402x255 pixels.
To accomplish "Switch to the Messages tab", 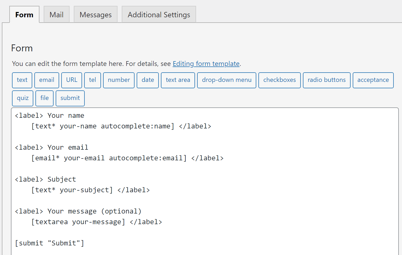I will click(95, 15).
